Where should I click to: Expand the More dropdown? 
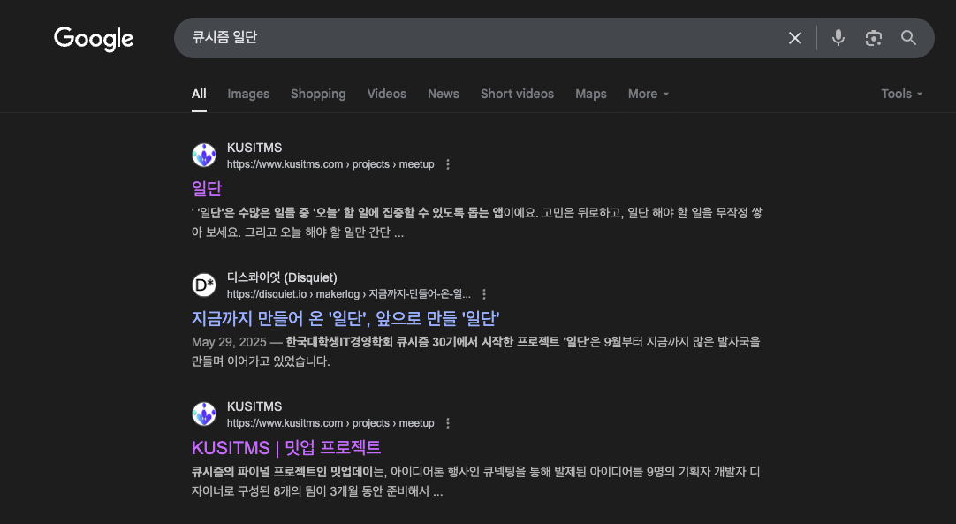point(649,94)
